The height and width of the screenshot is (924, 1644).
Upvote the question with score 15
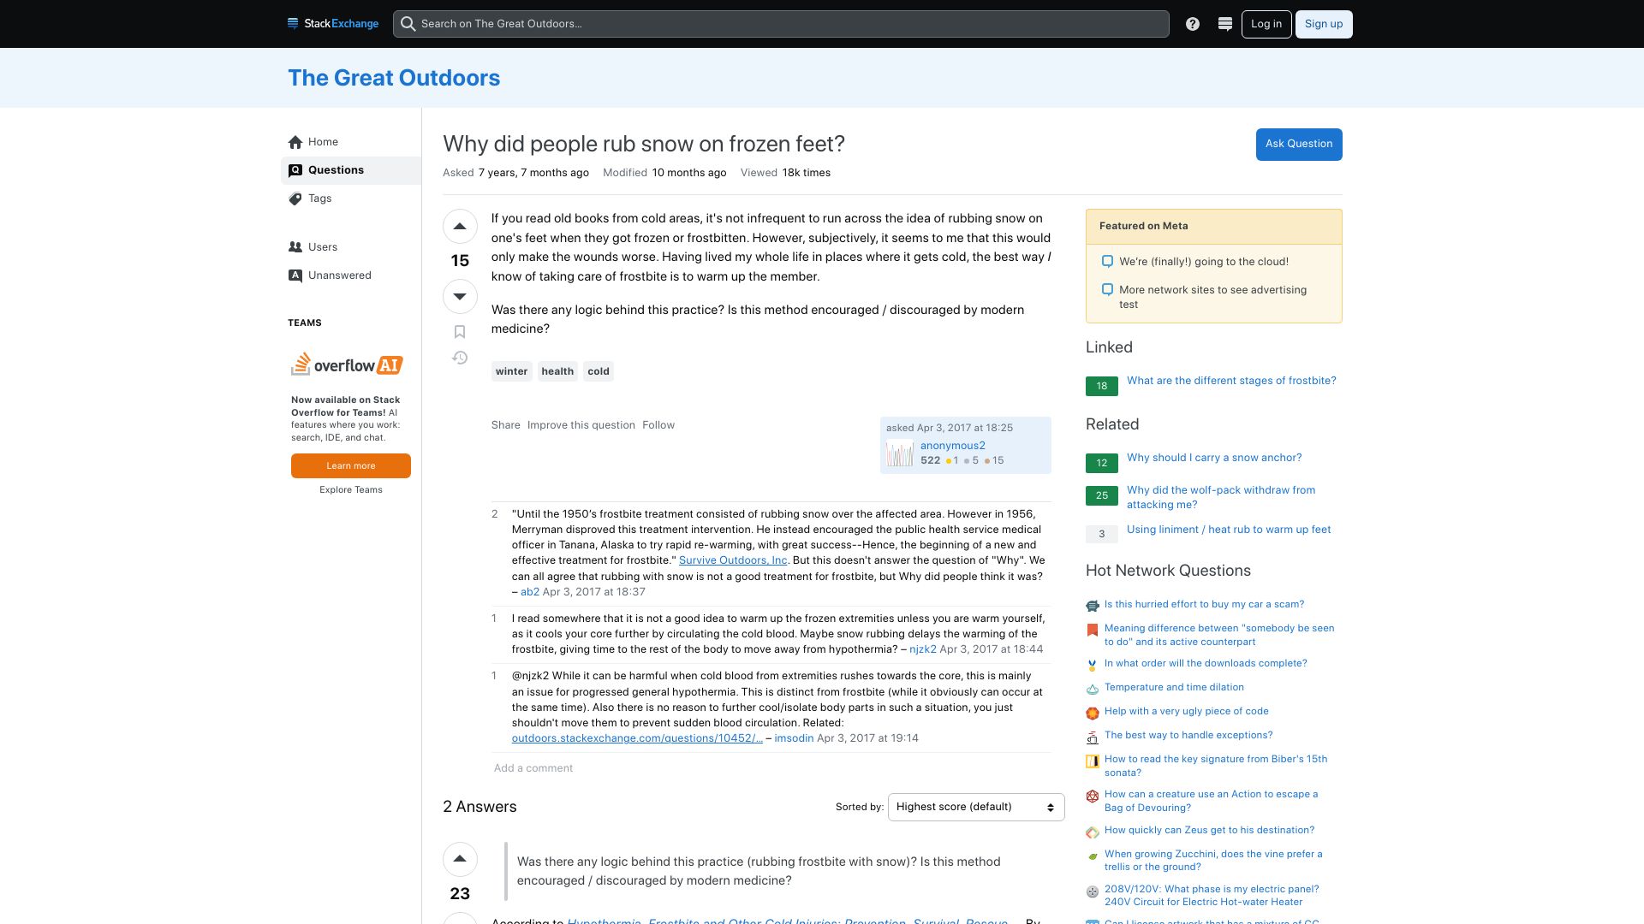coord(460,227)
